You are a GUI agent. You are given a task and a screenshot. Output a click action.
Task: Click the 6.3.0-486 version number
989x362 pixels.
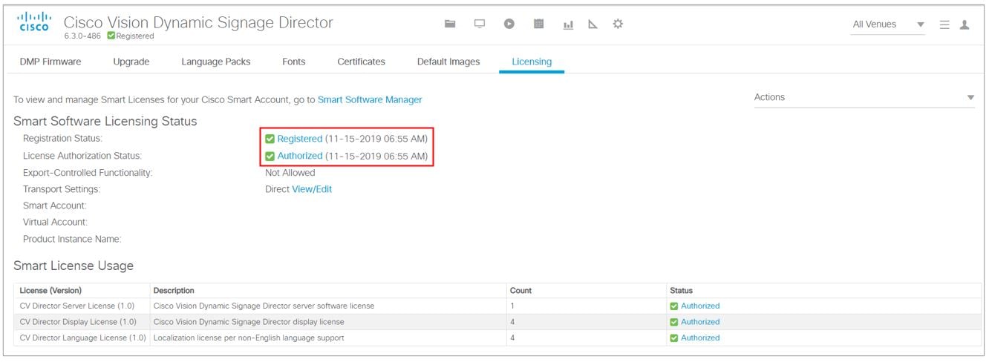click(82, 36)
